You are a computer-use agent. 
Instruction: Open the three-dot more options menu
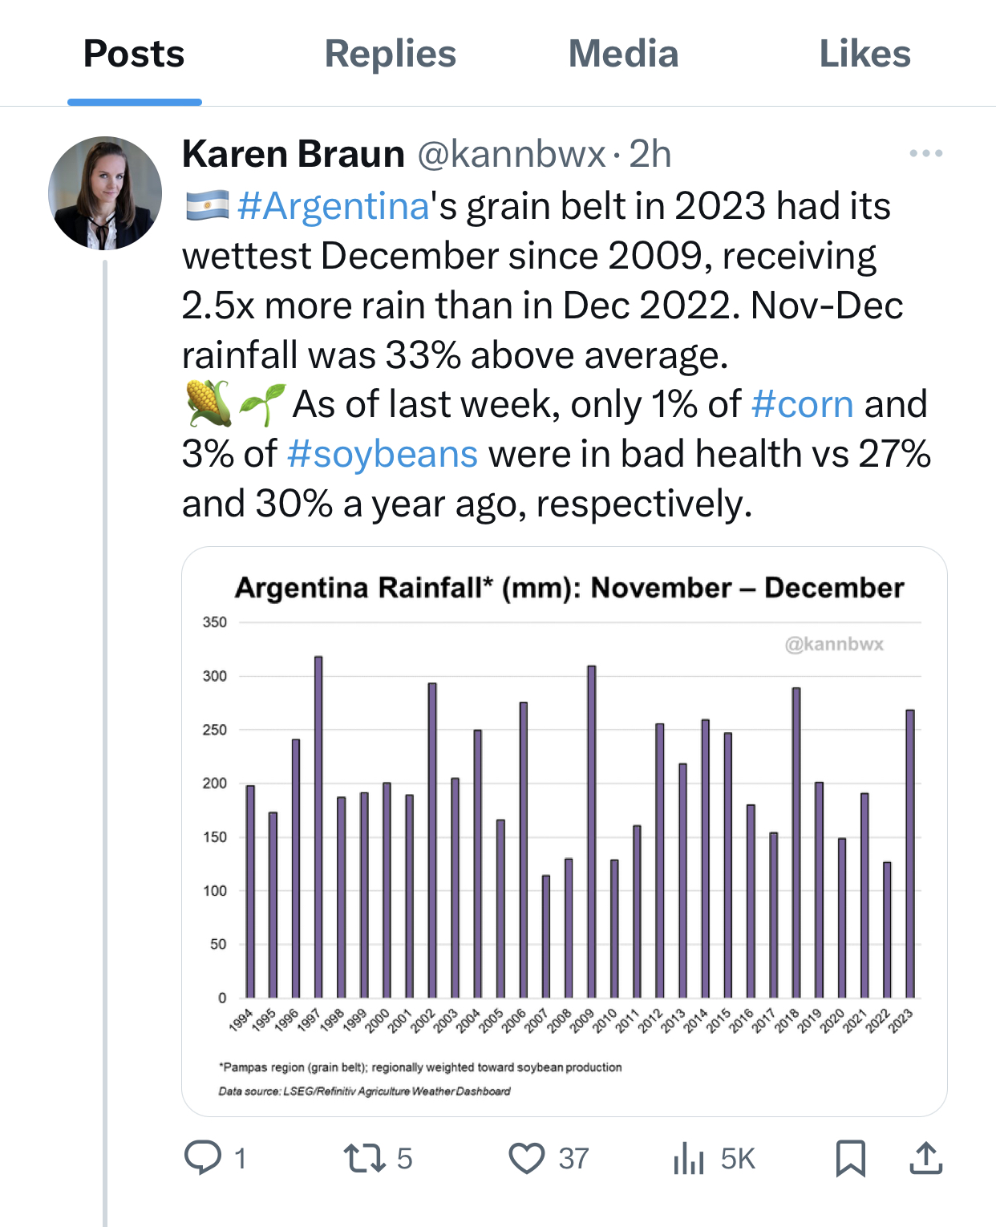click(x=925, y=153)
